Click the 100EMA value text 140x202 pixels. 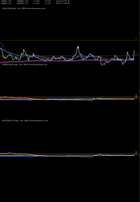(x=22, y=1)
